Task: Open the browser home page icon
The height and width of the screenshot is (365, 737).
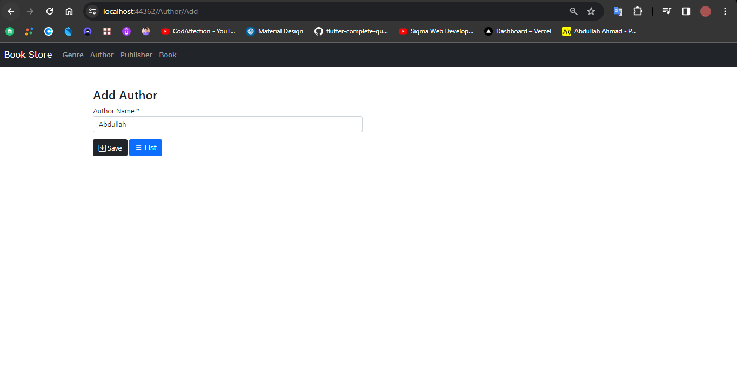Action: click(x=69, y=11)
